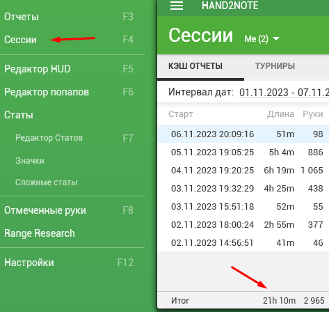Select session 03.11.2023 19:32:29
329x312 pixels.
point(243,188)
